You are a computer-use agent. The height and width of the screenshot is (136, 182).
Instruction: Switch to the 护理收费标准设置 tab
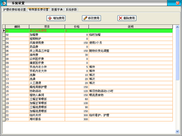[15, 10]
